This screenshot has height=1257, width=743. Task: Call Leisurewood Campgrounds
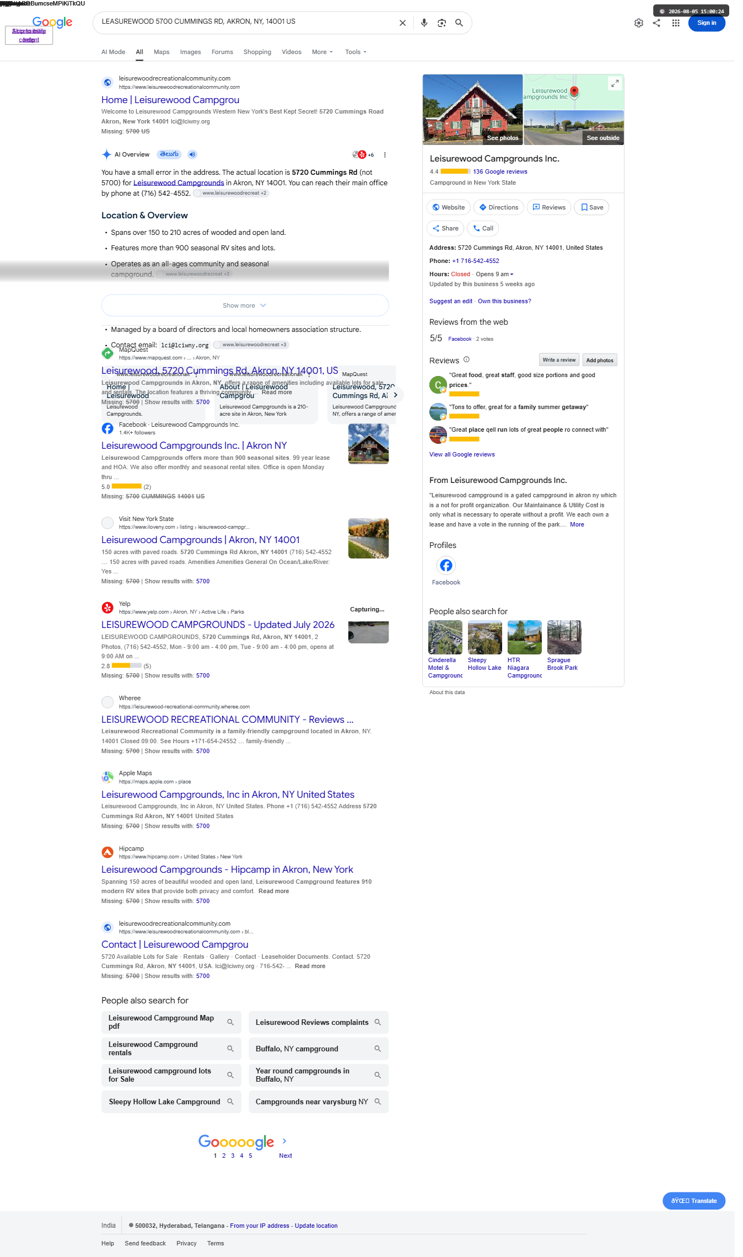point(483,228)
